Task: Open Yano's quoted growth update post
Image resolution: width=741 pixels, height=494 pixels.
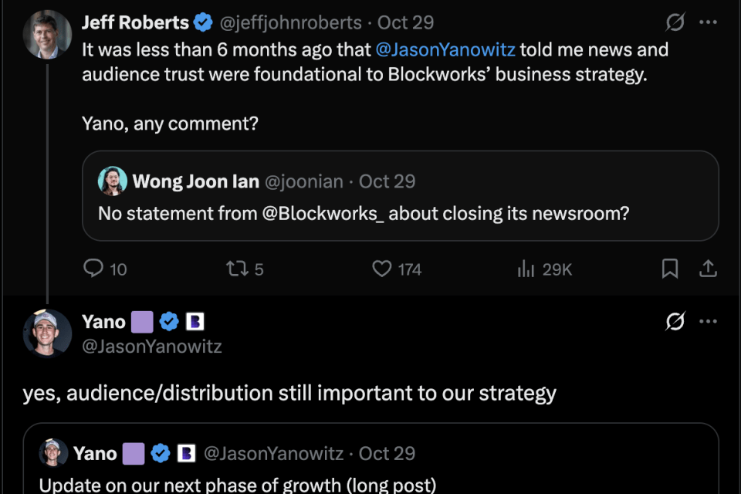Action: click(x=370, y=463)
